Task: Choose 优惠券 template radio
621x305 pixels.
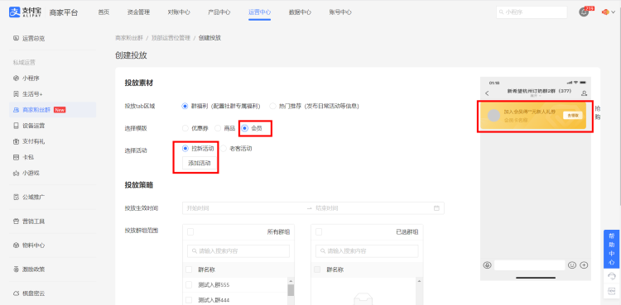Action: 185,128
